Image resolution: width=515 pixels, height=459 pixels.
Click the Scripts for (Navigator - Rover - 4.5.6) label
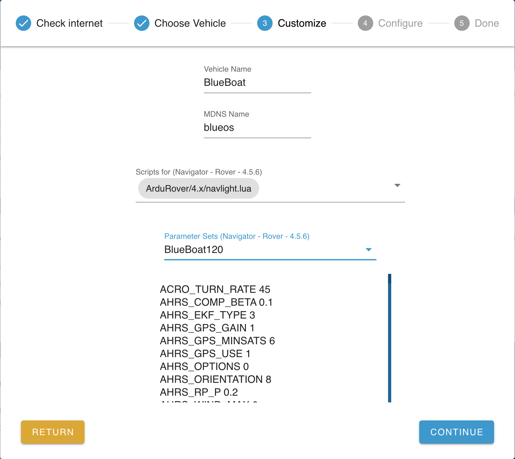pos(199,172)
